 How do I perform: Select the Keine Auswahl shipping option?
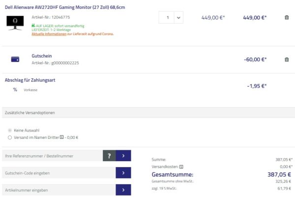(x=10, y=130)
